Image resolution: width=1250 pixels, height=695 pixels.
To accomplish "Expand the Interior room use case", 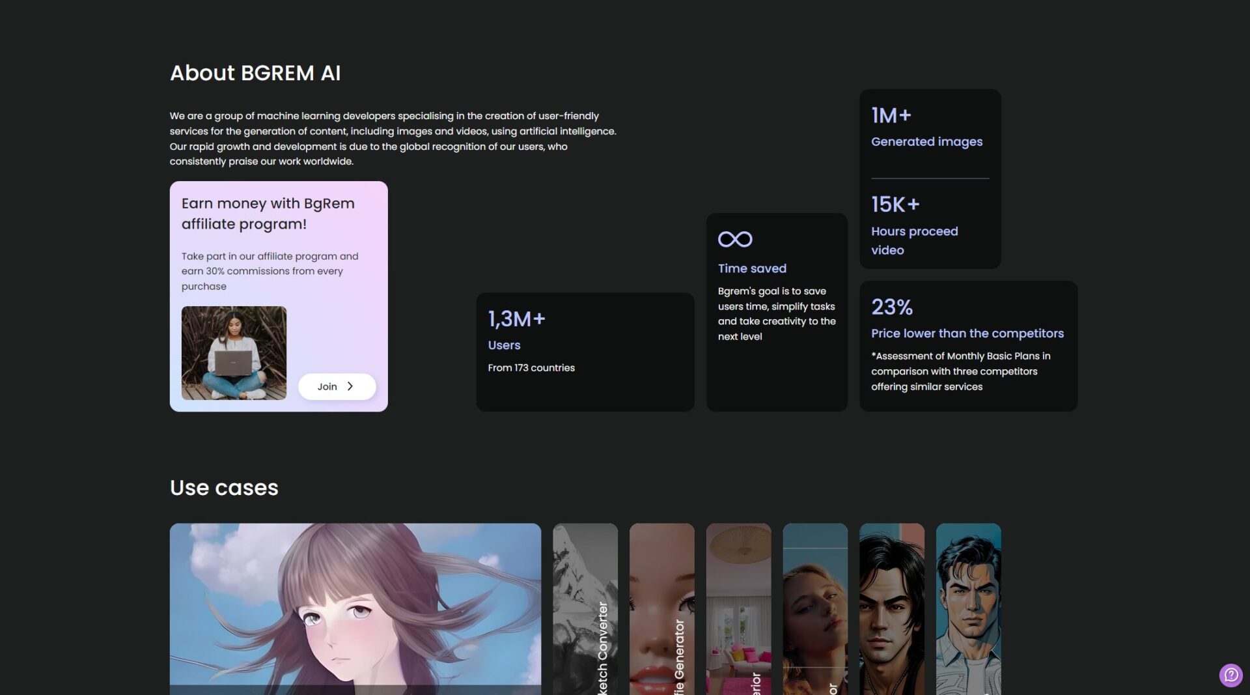I will (x=738, y=608).
